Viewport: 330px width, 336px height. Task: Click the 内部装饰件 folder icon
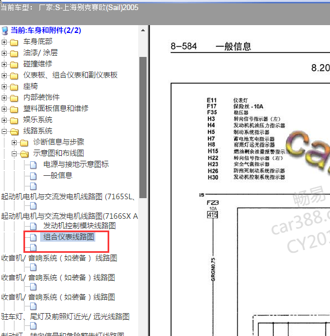click(x=14, y=98)
